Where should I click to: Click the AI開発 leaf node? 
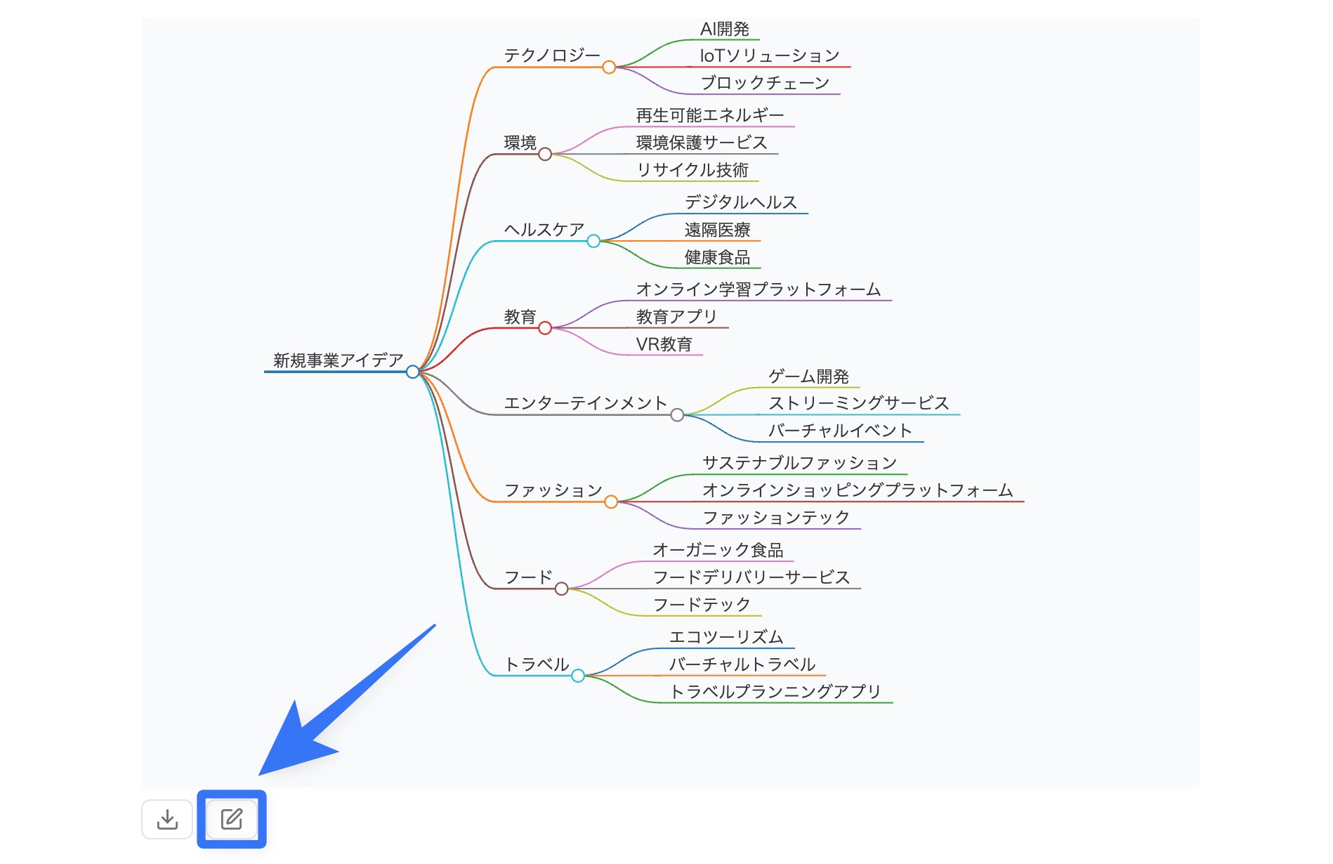pyautogui.click(x=725, y=29)
